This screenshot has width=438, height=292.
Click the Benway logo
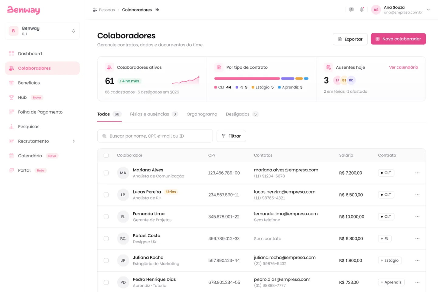(23, 10)
